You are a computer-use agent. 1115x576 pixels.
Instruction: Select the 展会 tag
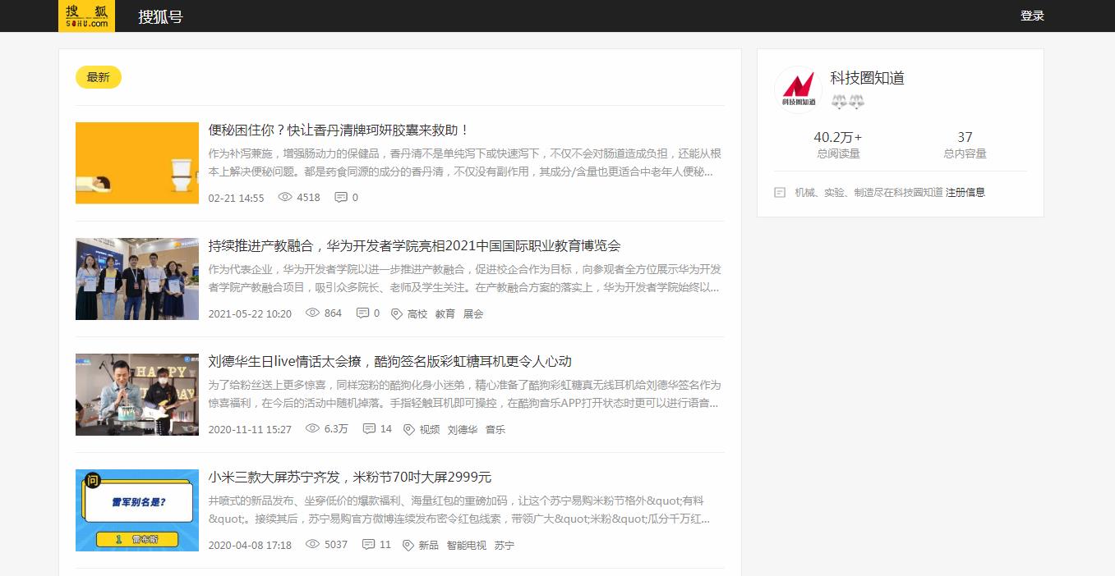coord(473,313)
